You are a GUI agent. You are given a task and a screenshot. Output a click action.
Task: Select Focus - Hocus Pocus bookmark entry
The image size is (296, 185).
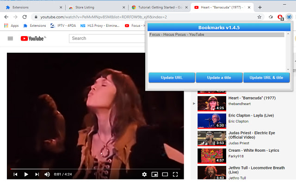pyautogui.click(x=216, y=35)
